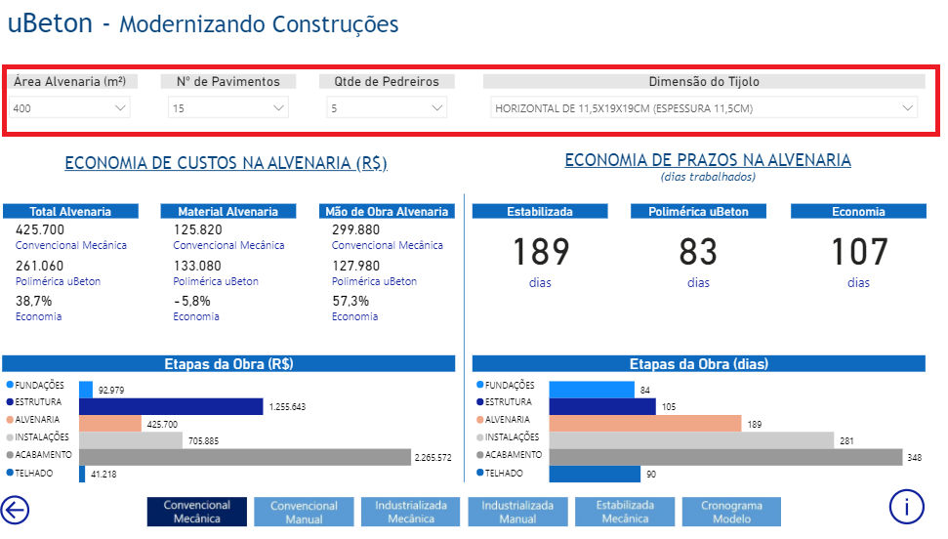Select the Alvenaria bar in days chart
Viewport: 948px width, 539px height.
pyautogui.click(x=645, y=424)
